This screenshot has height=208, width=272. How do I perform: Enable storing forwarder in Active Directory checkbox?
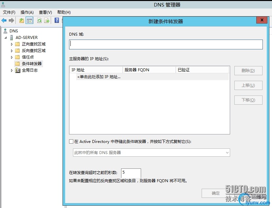coord(71,141)
